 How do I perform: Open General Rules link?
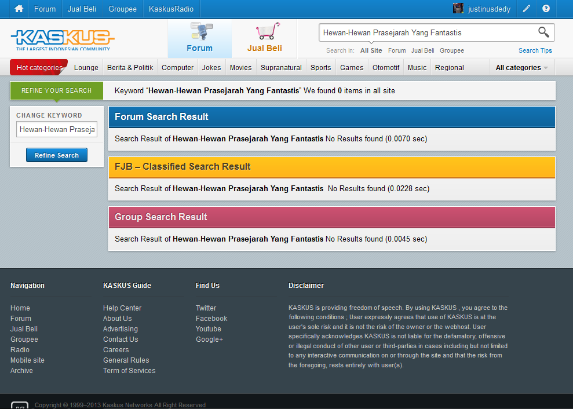tap(126, 360)
